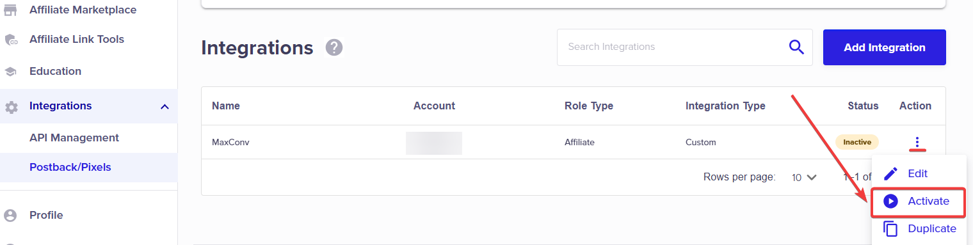Open the Rows per page dropdown
The image size is (973, 245).
click(804, 177)
